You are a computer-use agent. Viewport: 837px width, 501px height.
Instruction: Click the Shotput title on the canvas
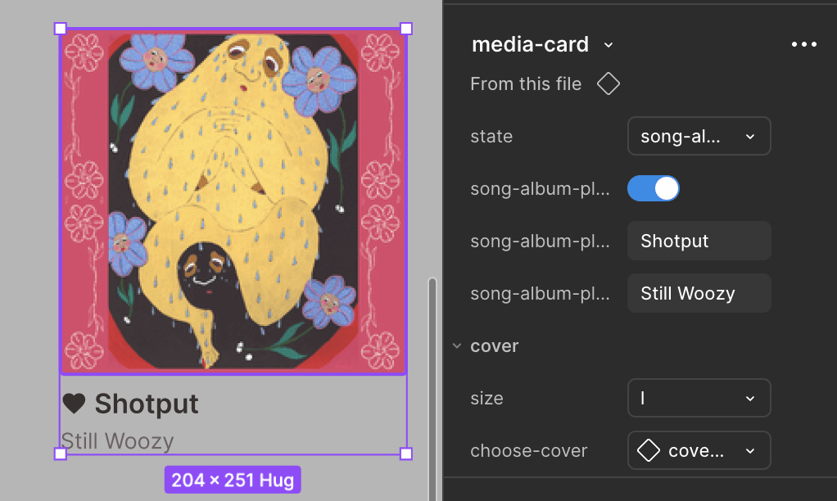pyautogui.click(x=147, y=404)
